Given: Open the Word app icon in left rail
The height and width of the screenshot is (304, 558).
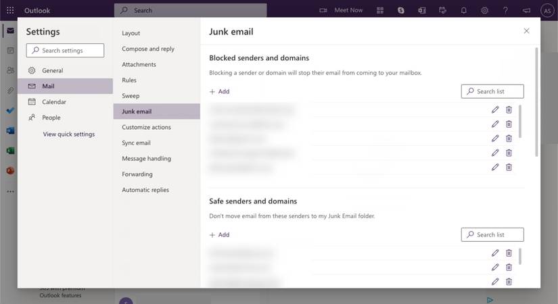Looking at the screenshot, I should click(10, 131).
